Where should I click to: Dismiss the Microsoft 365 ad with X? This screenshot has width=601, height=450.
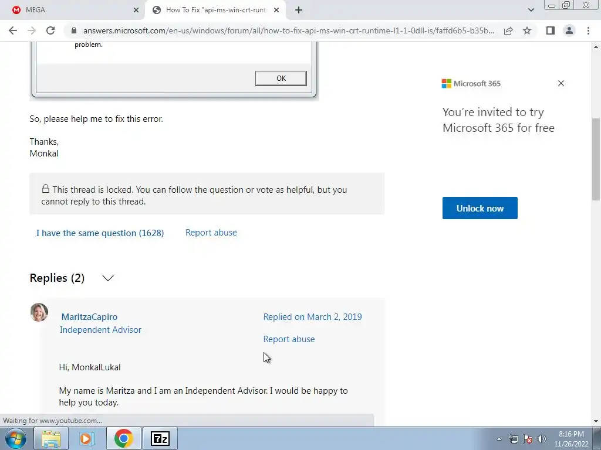pyautogui.click(x=561, y=83)
